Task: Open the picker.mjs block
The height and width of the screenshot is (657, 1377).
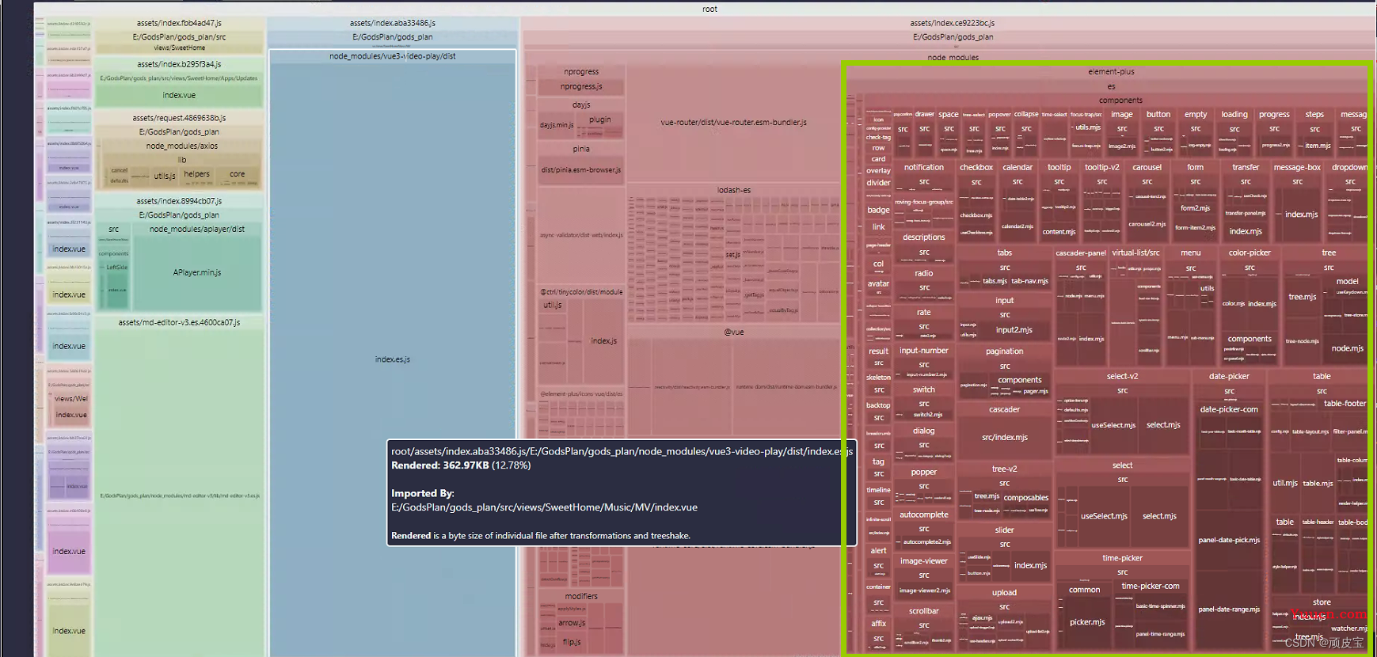Action: point(1087,622)
